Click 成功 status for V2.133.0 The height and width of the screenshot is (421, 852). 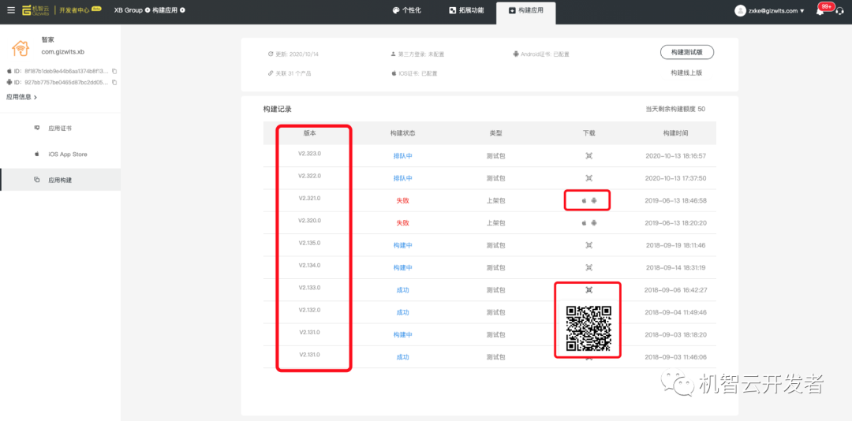coord(402,290)
